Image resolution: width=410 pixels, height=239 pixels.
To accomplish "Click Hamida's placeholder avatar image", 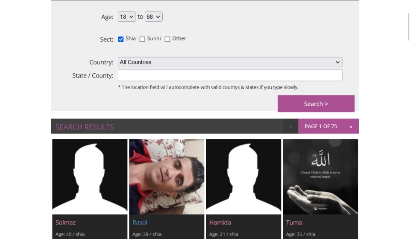I will tap(243, 176).
